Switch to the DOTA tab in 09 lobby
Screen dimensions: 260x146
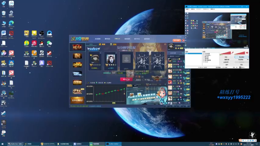point(91,44)
